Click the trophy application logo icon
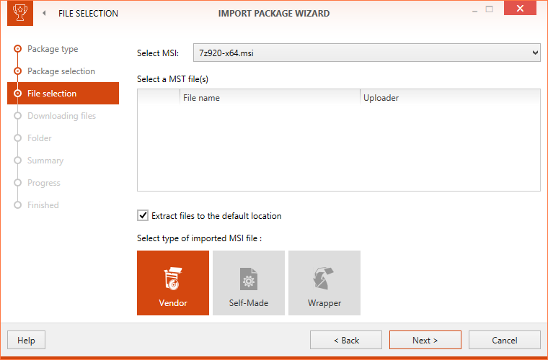This screenshot has width=548, height=360. point(20,13)
